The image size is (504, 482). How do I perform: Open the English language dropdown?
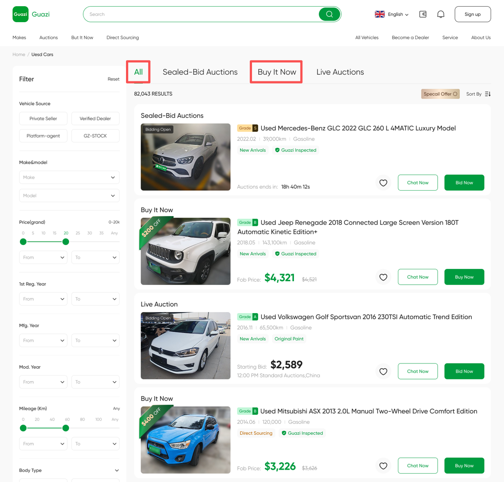point(392,14)
